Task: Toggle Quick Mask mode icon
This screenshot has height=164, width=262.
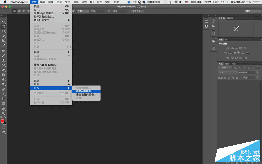Action: [x=3, y=128]
